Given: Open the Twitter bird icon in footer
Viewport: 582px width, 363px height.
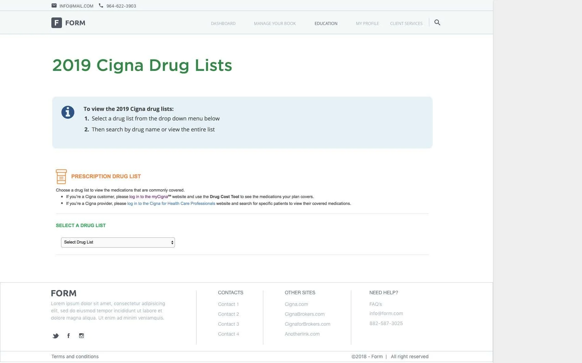Looking at the screenshot, I should pos(55,336).
